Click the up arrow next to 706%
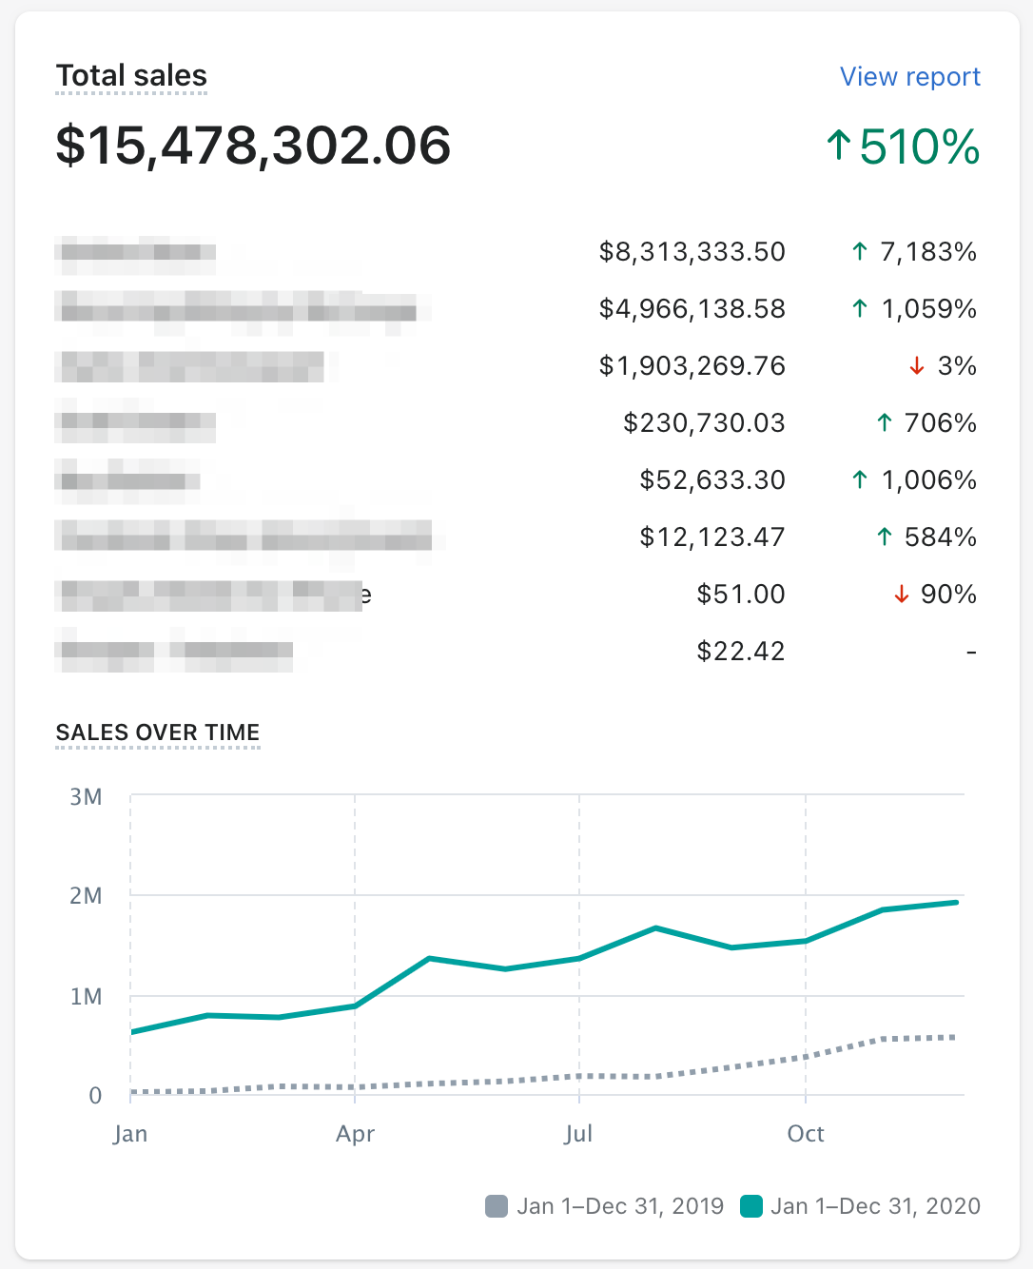This screenshot has width=1033, height=1269. [x=885, y=423]
